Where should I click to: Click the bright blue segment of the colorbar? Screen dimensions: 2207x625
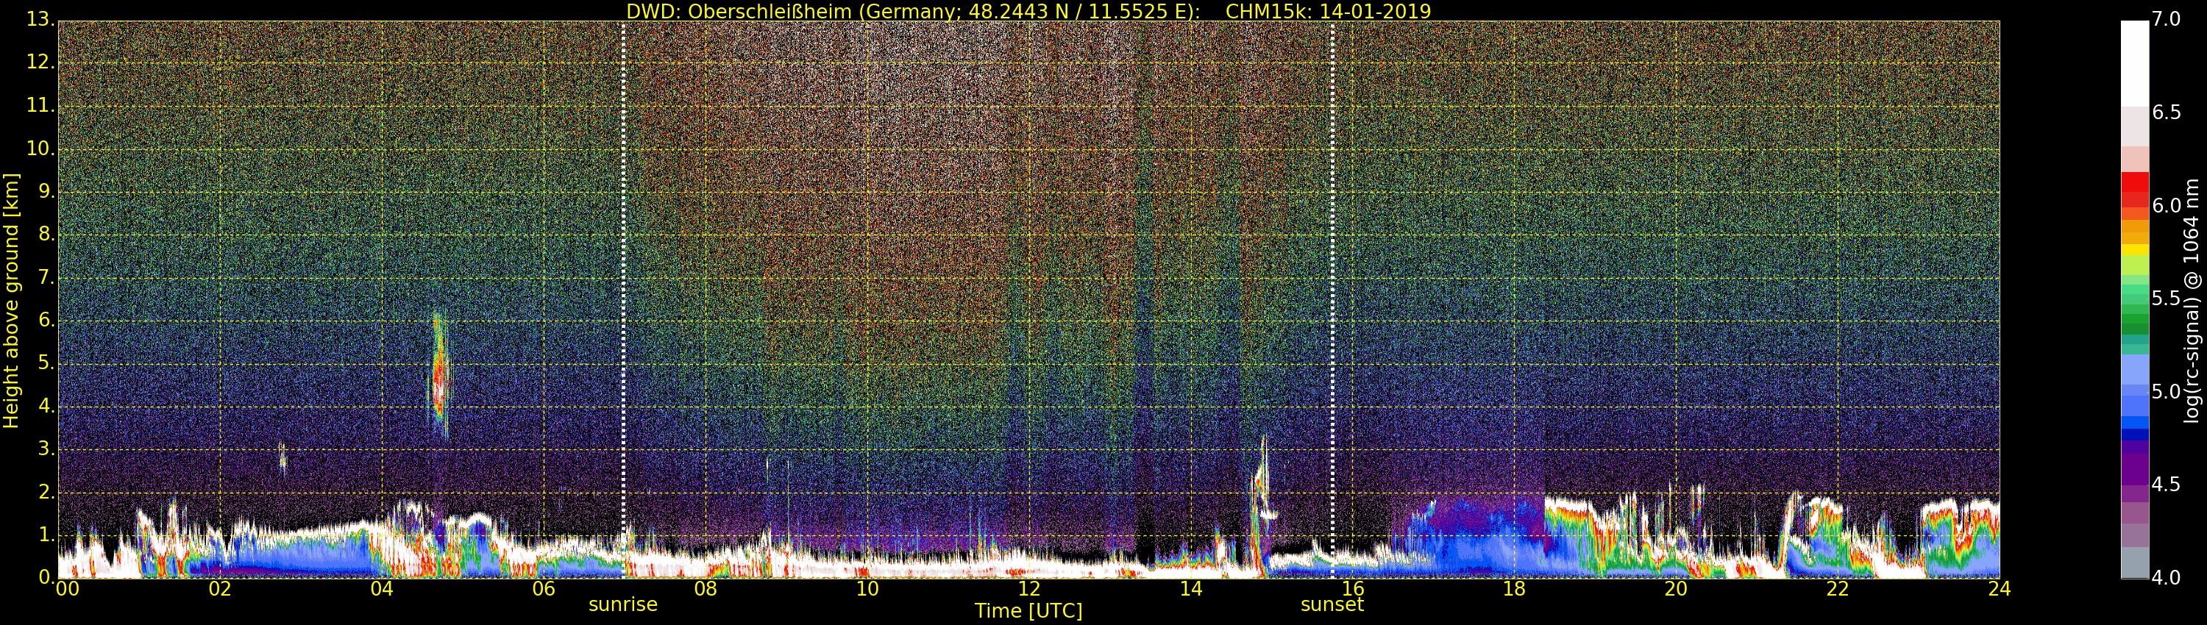point(2134,421)
